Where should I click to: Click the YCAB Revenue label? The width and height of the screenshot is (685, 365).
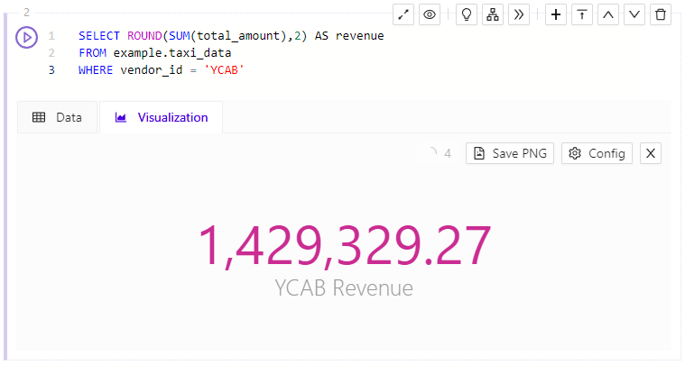click(x=344, y=287)
